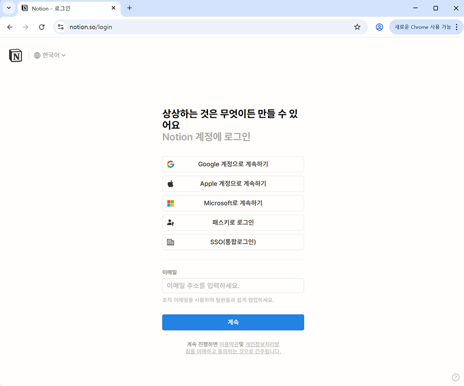Screen dimensions: 464x386
Task: Open a new browser tab
Action: point(129,8)
